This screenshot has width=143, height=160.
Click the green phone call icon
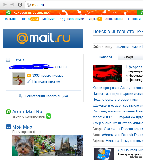pyautogui.click(x=49, y=116)
